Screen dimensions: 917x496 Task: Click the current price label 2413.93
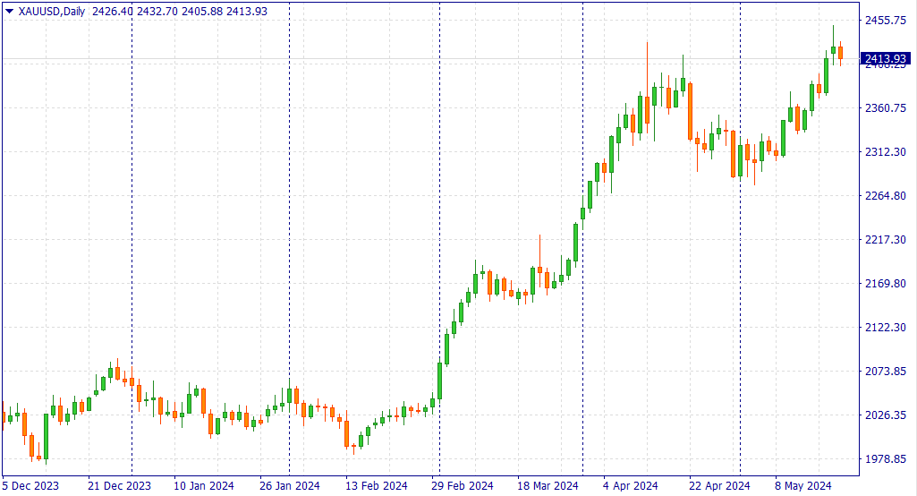(885, 59)
